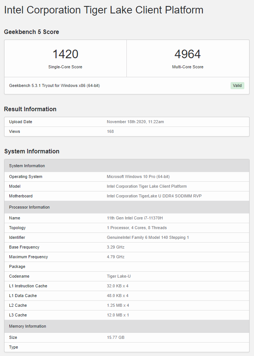This screenshot has width=254, height=356.
Task: Click the Maximum Frequency 4.79 GHz value
Action: (116, 257)
